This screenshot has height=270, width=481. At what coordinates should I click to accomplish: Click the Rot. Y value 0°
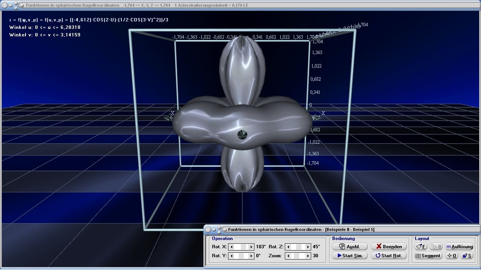258,256
